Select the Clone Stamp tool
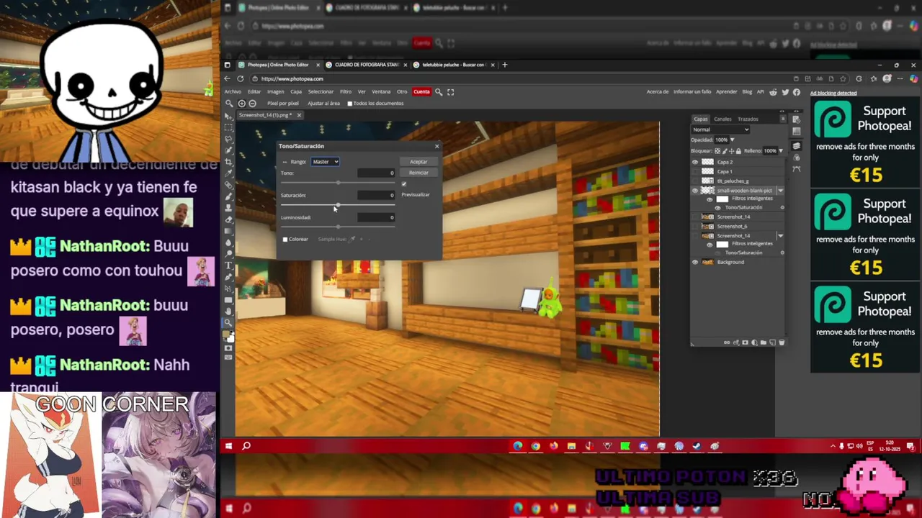Viewport: 922px width, 518px height. coord(228,208)
